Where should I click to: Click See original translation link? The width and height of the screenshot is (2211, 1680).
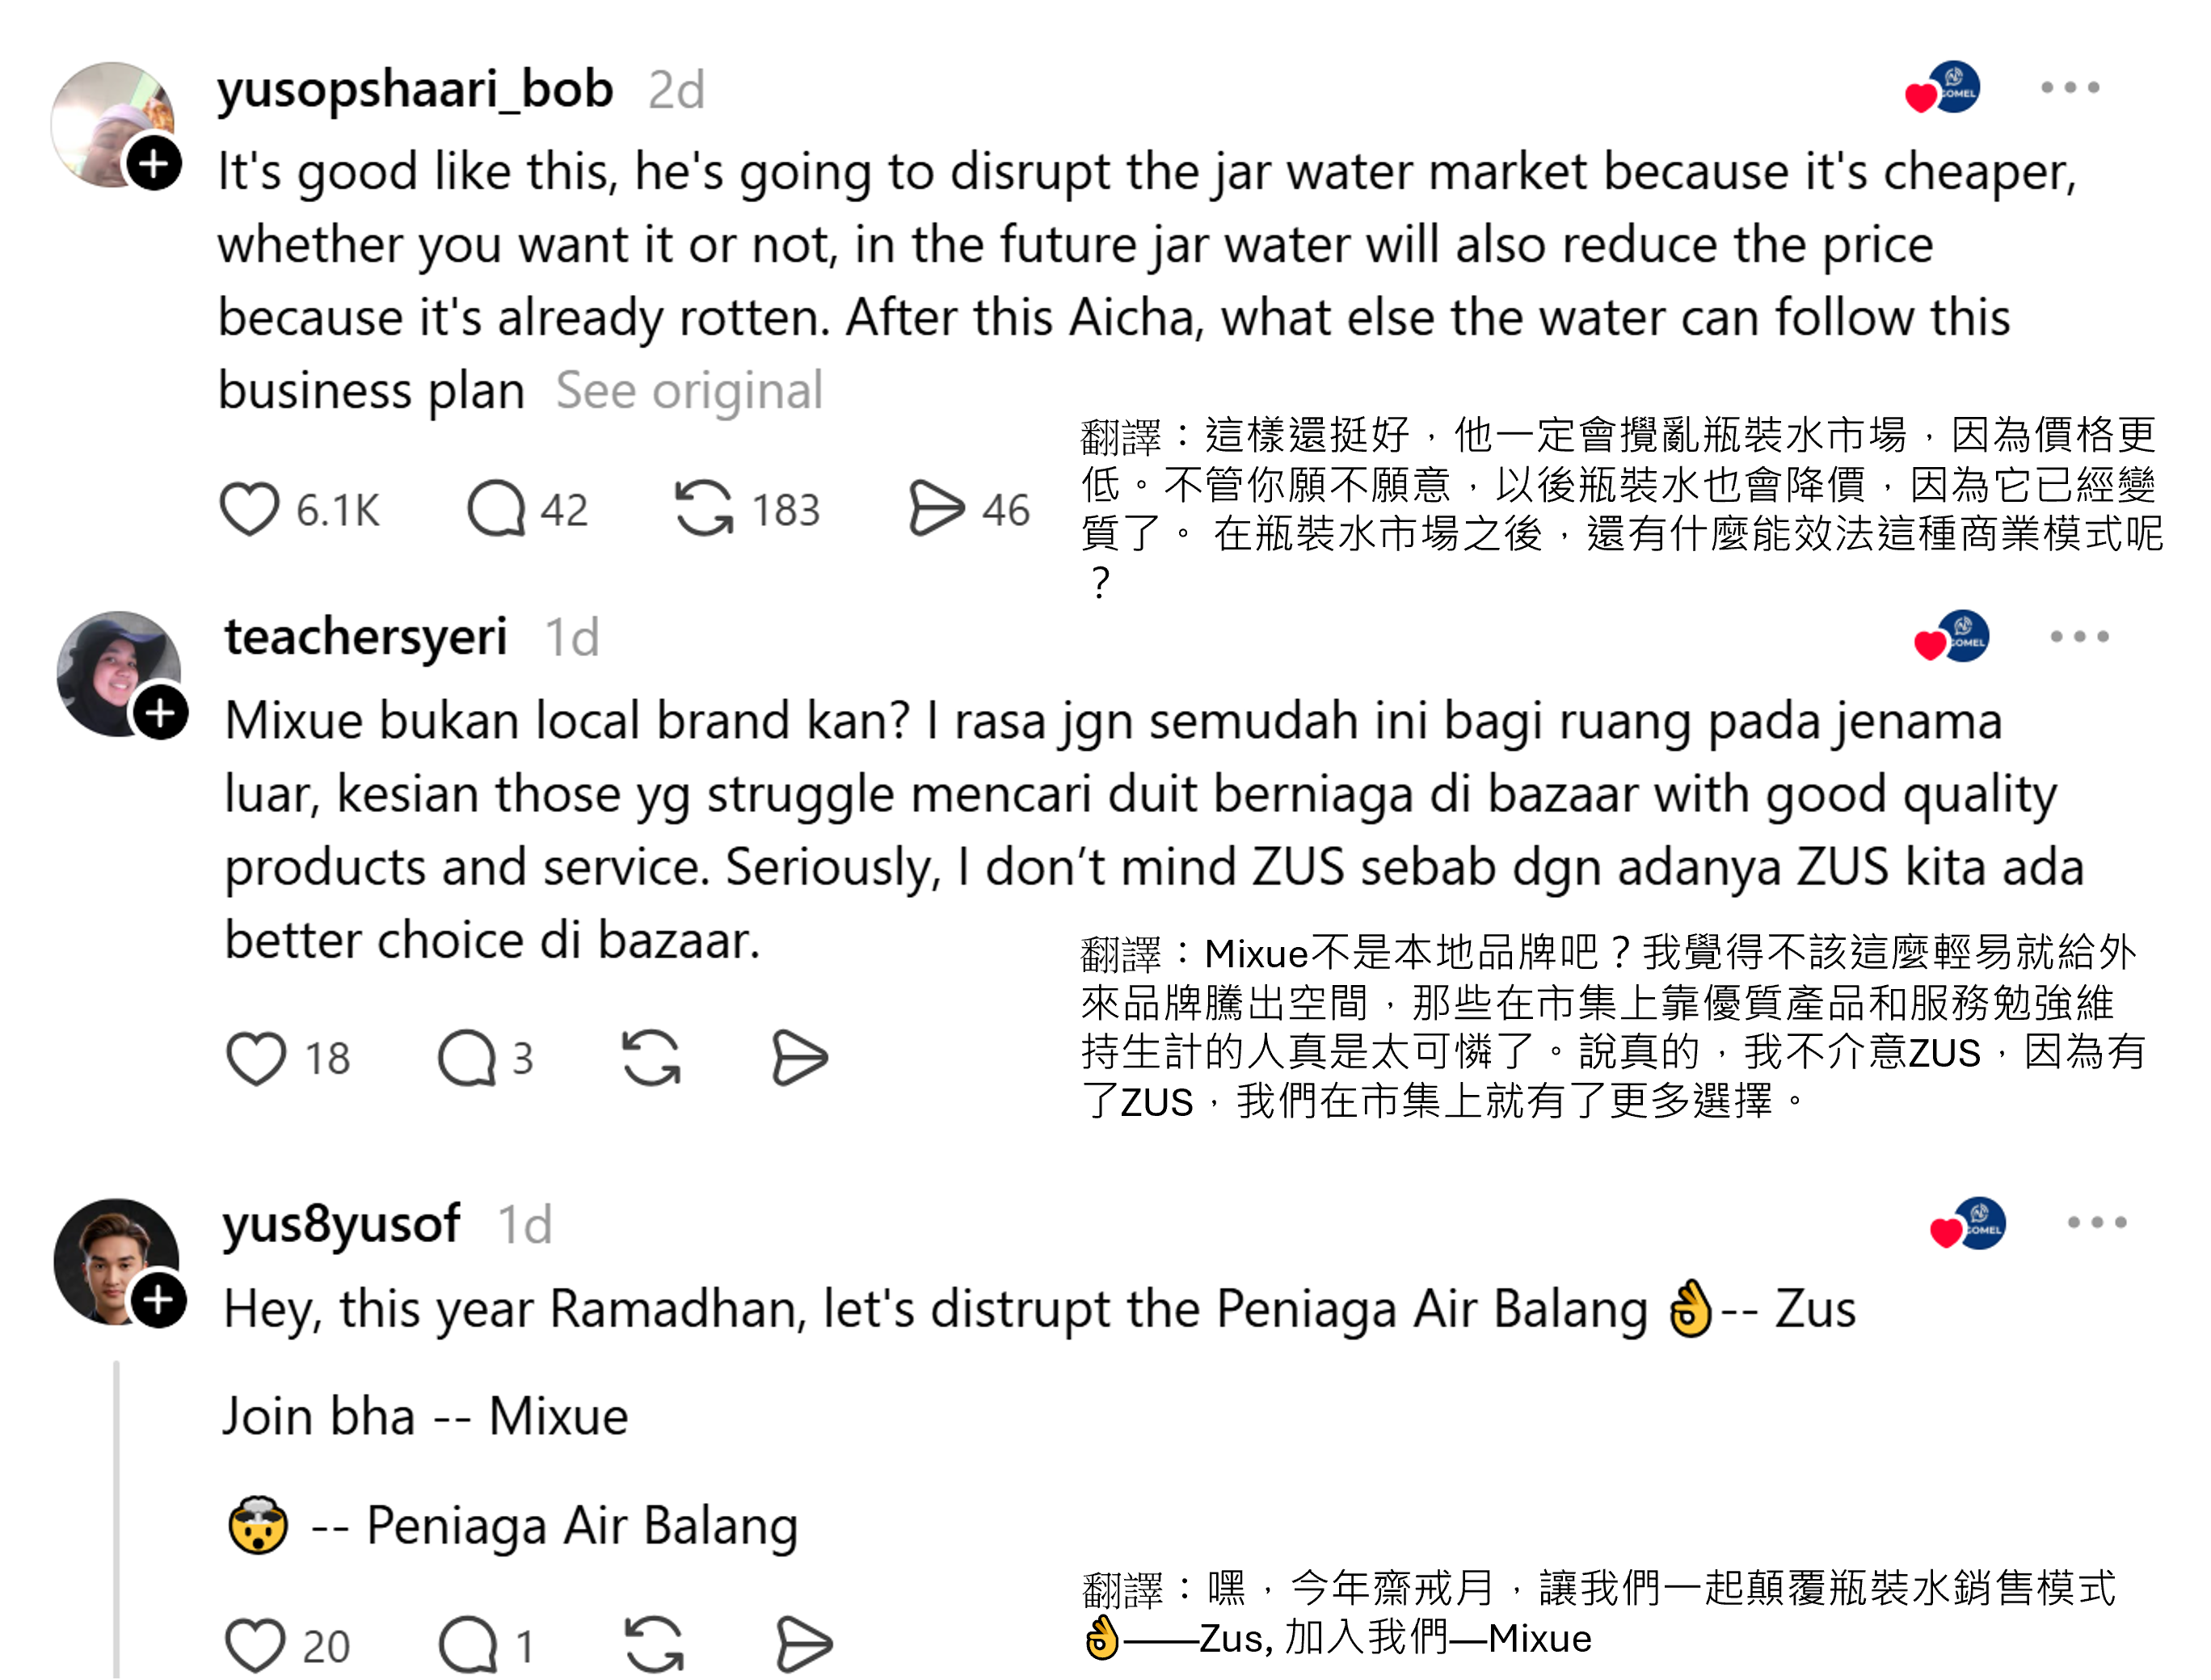coord(689,391)
